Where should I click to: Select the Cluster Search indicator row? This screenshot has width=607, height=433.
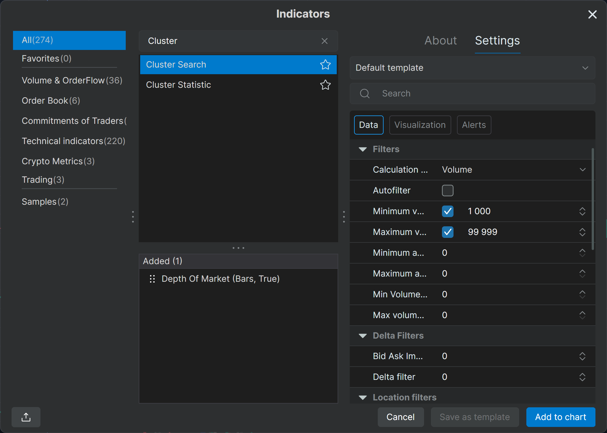(238, 64)
